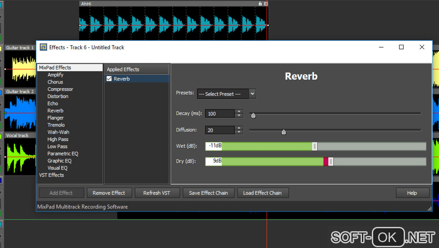
Task: Open the Select Preset dropdown
Action: (x=226, y=94)
